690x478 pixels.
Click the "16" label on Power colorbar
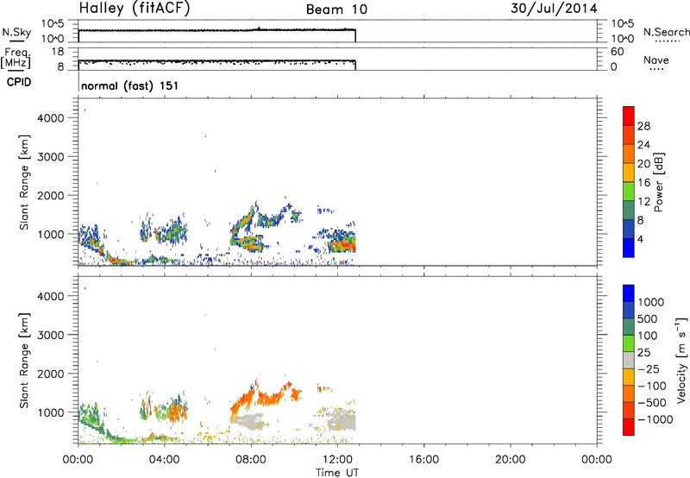[643, 183]
